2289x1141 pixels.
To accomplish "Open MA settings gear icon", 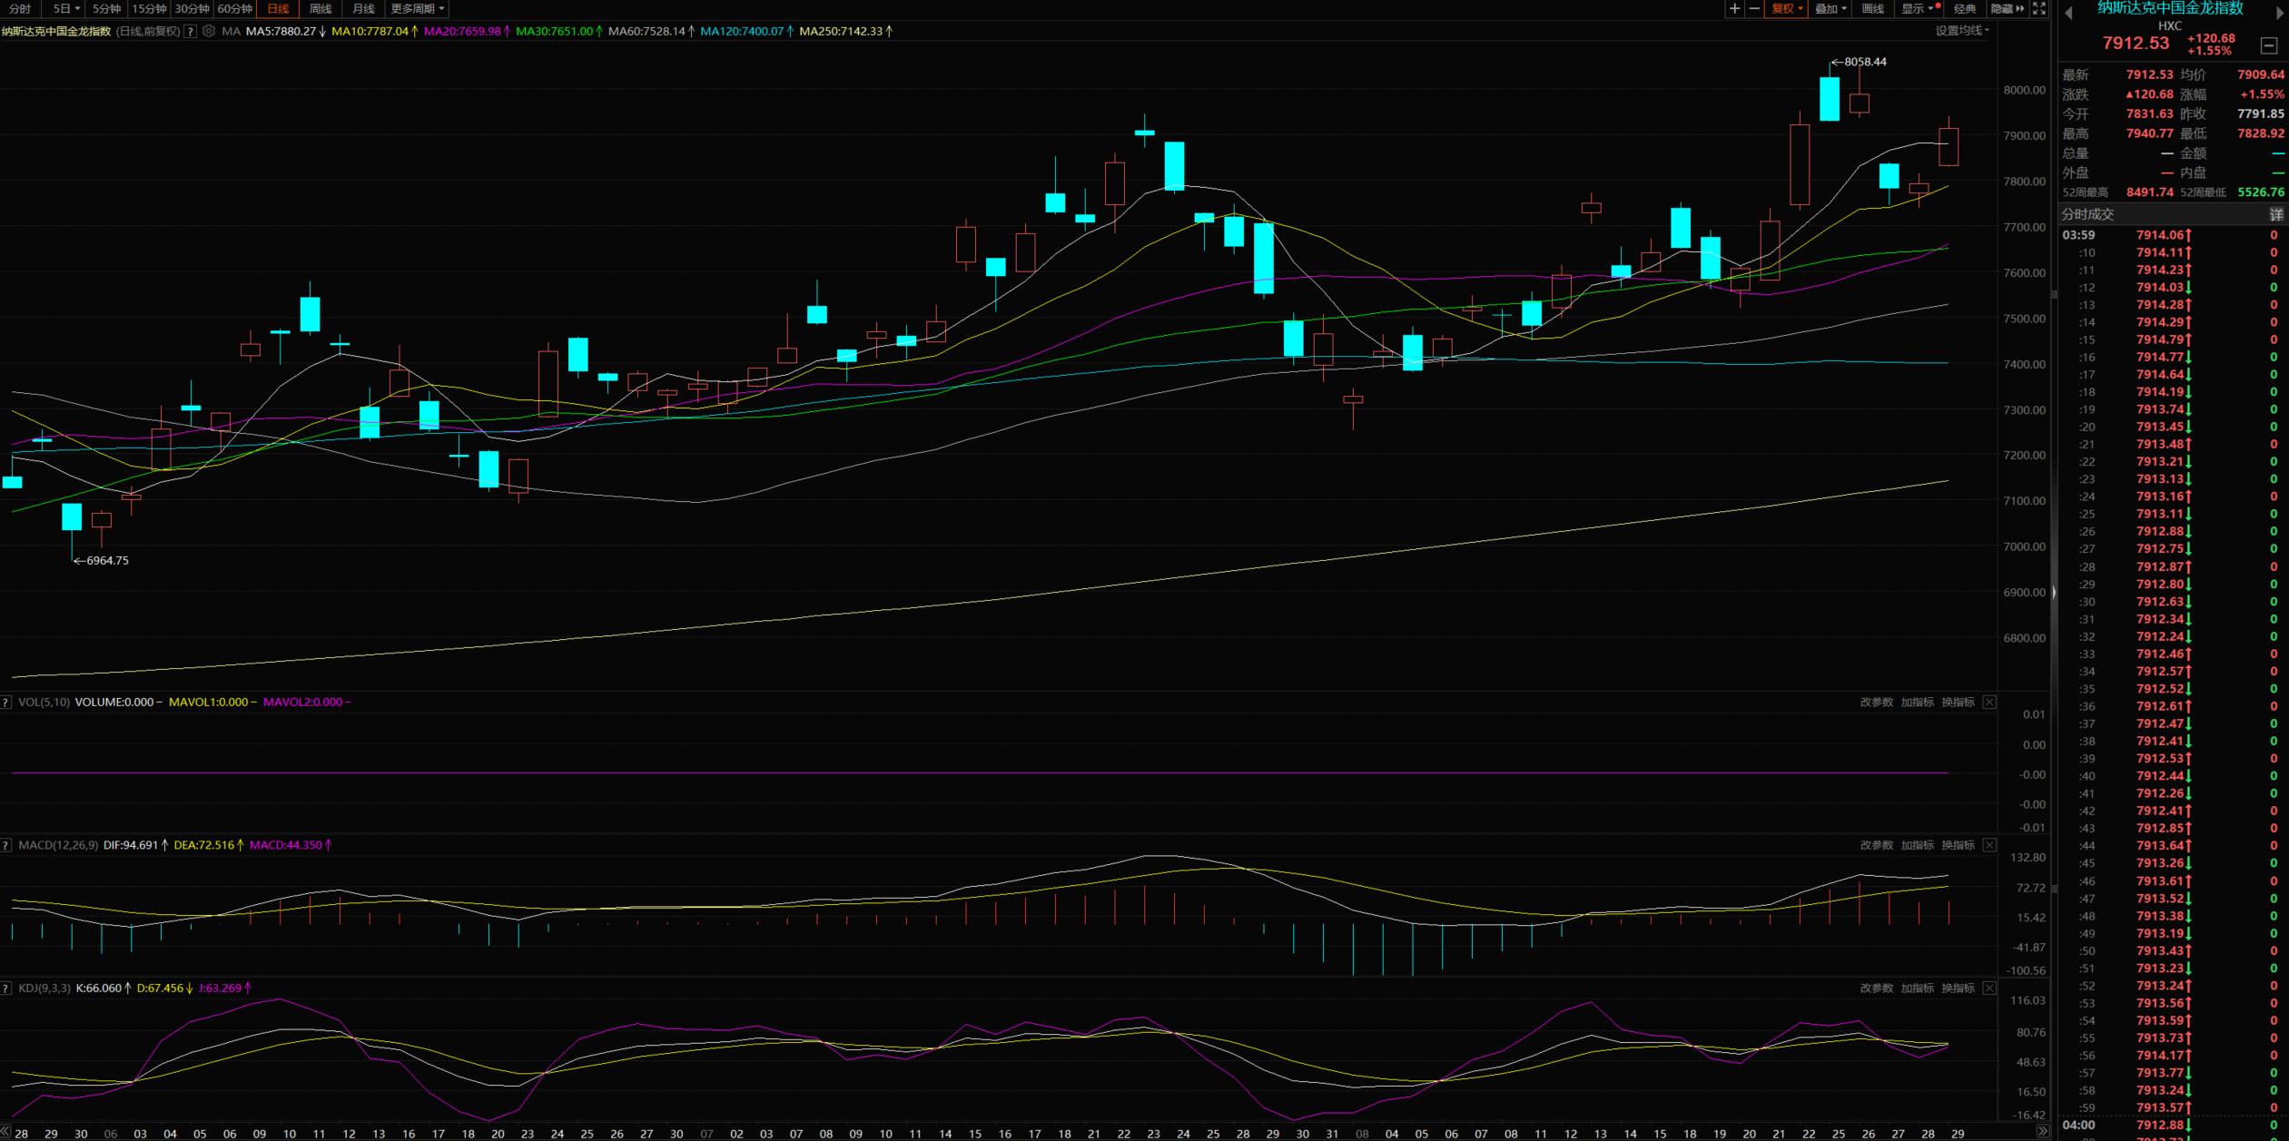I will (x=209, y=31).
